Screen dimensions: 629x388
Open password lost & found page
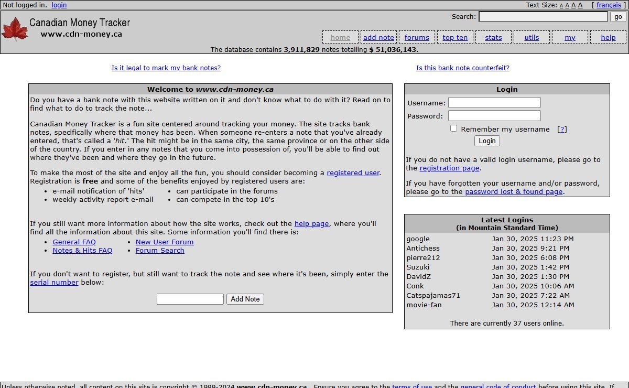click(x=514, y=191)
